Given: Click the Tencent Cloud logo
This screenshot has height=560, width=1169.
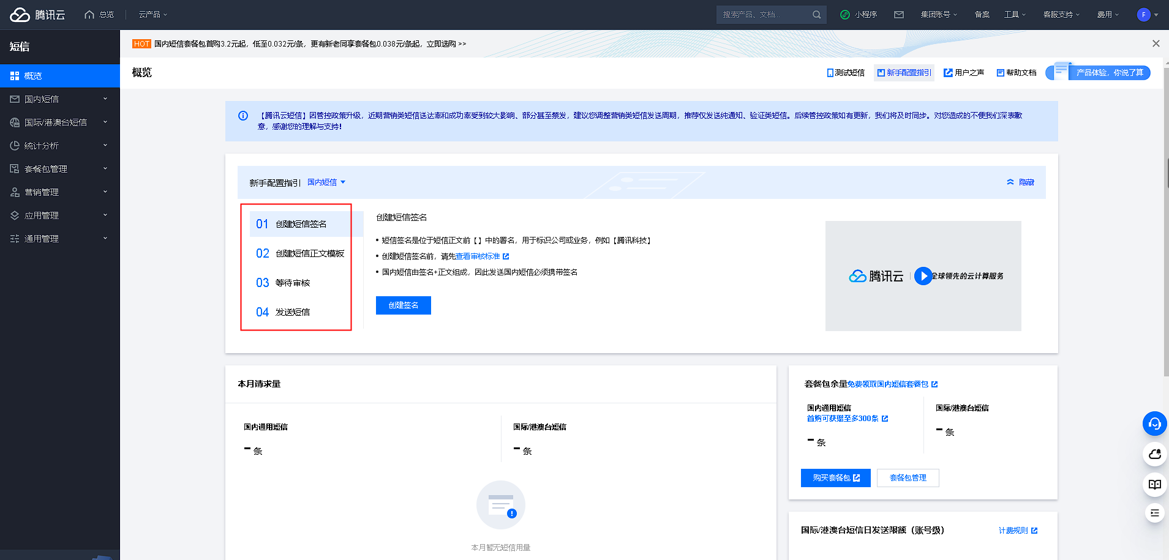Looking at the screenshot, I should pos(37,15).
